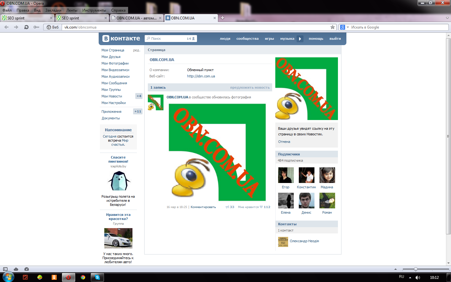This screenshot has height=282, width=451.
Task: Close the OBN.COM.UA - автом... tab
Action: coord(160,18)
